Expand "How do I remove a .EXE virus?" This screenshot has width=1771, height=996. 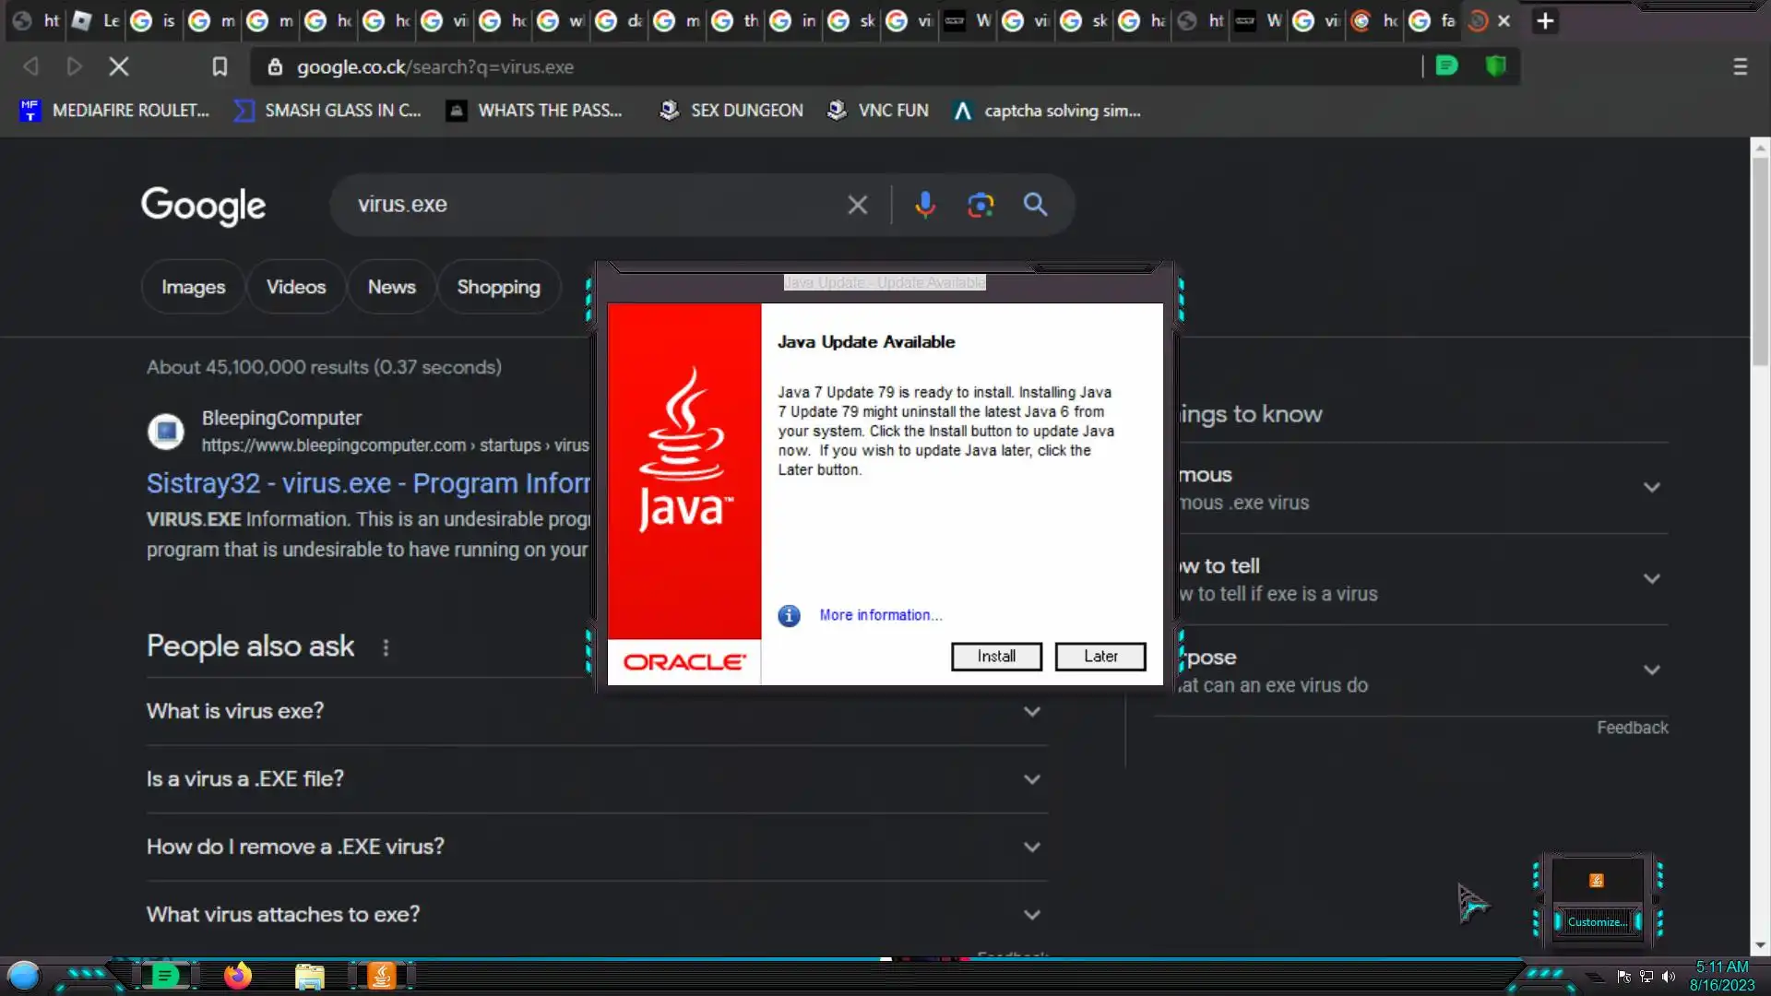point(596,847)
